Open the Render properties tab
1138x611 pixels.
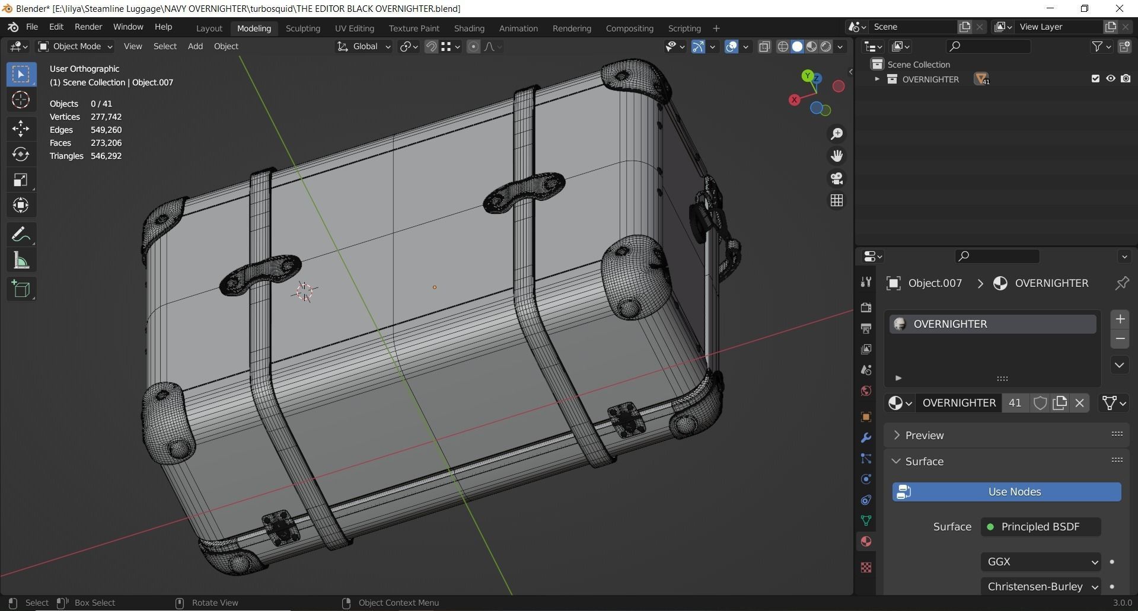pyautogui.click(x=866, y=307)
